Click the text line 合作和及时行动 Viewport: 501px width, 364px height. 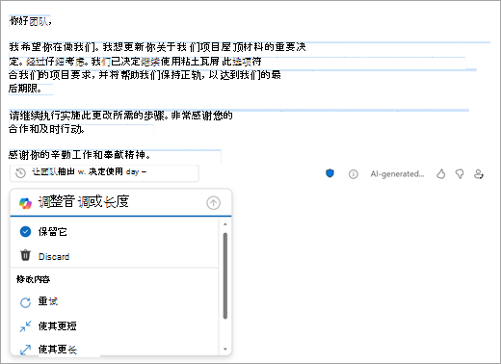tap(46, 129)
